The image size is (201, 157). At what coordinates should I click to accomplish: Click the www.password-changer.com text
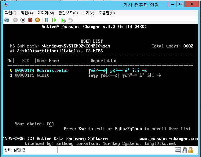169,139
